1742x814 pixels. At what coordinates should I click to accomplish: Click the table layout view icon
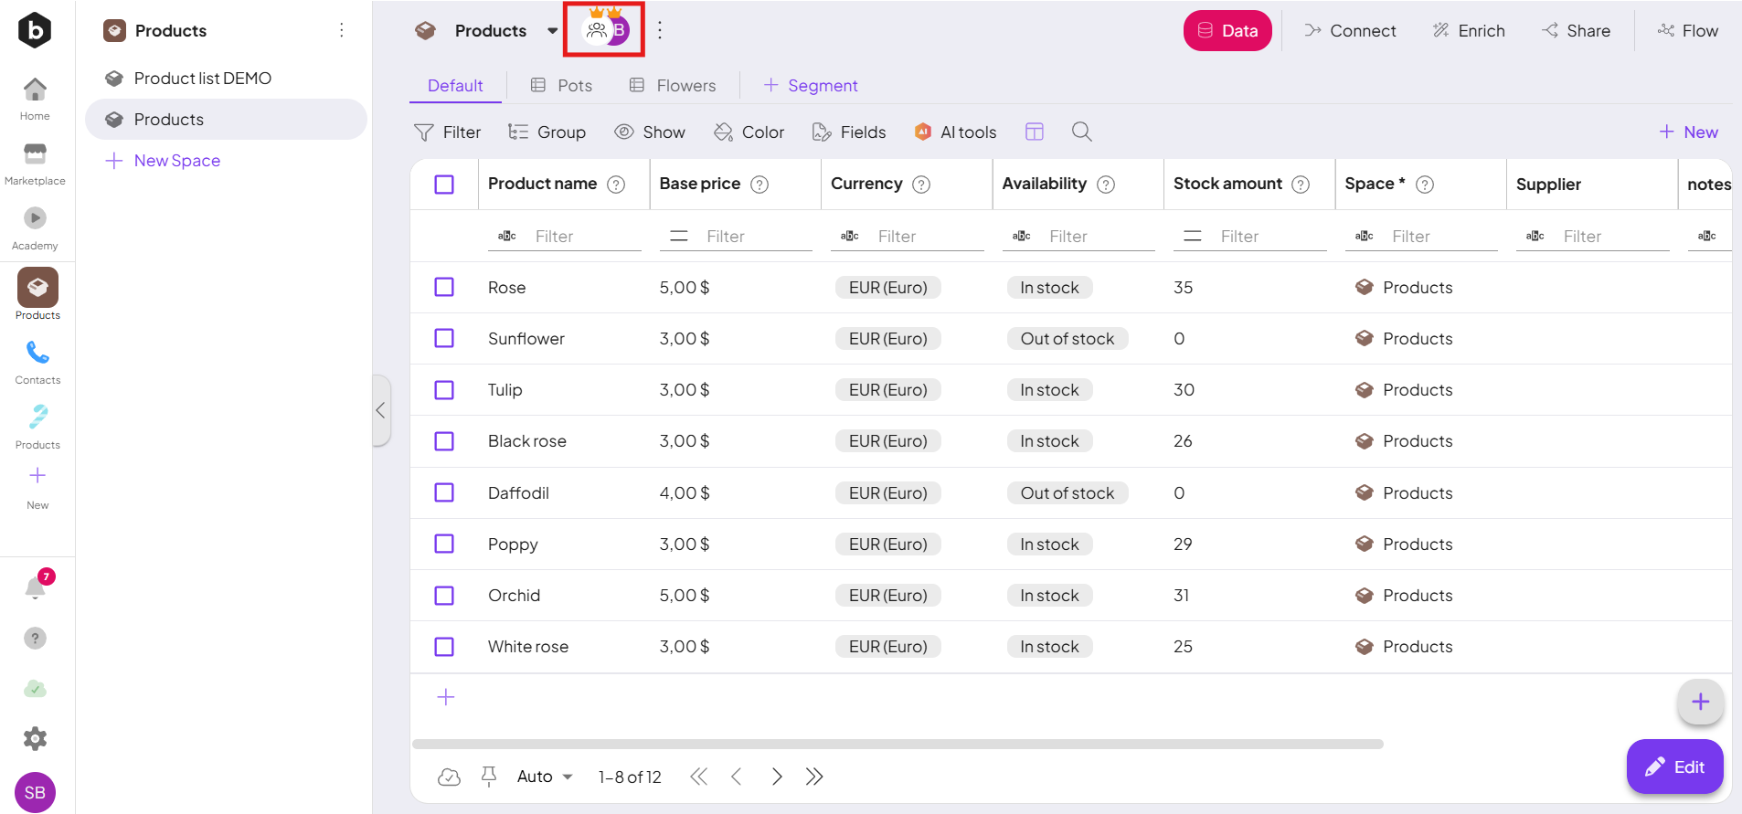point(1034,132)
